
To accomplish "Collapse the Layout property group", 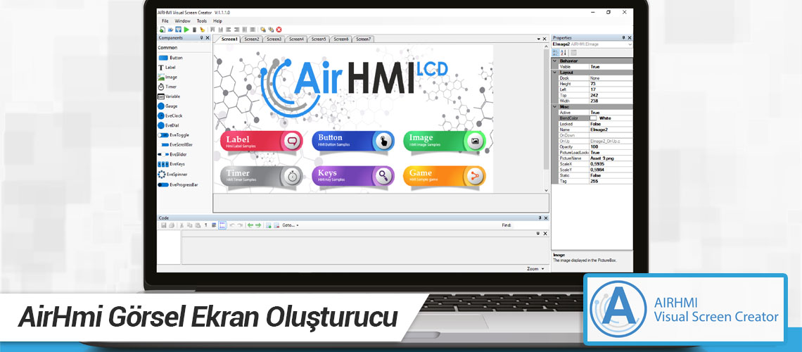I will pyautogui.click(x=554, y=73).
